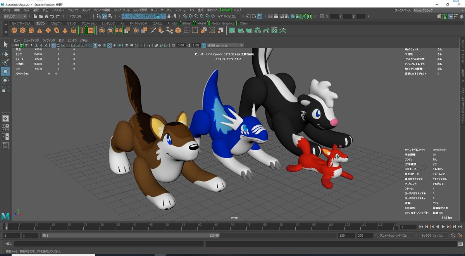Activate the Move tool in toolbox
Viewport: 465px width, 256px height.
pyautogui.click(x=5, y=71)
